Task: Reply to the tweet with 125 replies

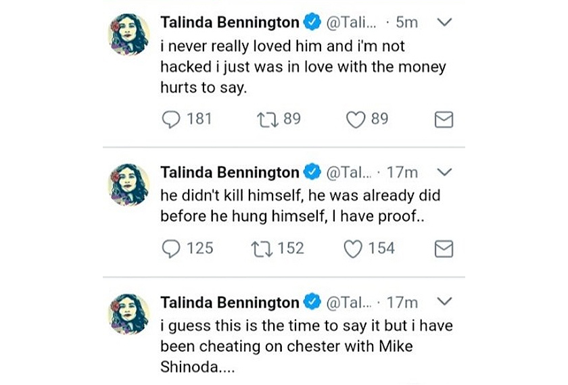Action: tap(172, 249)
